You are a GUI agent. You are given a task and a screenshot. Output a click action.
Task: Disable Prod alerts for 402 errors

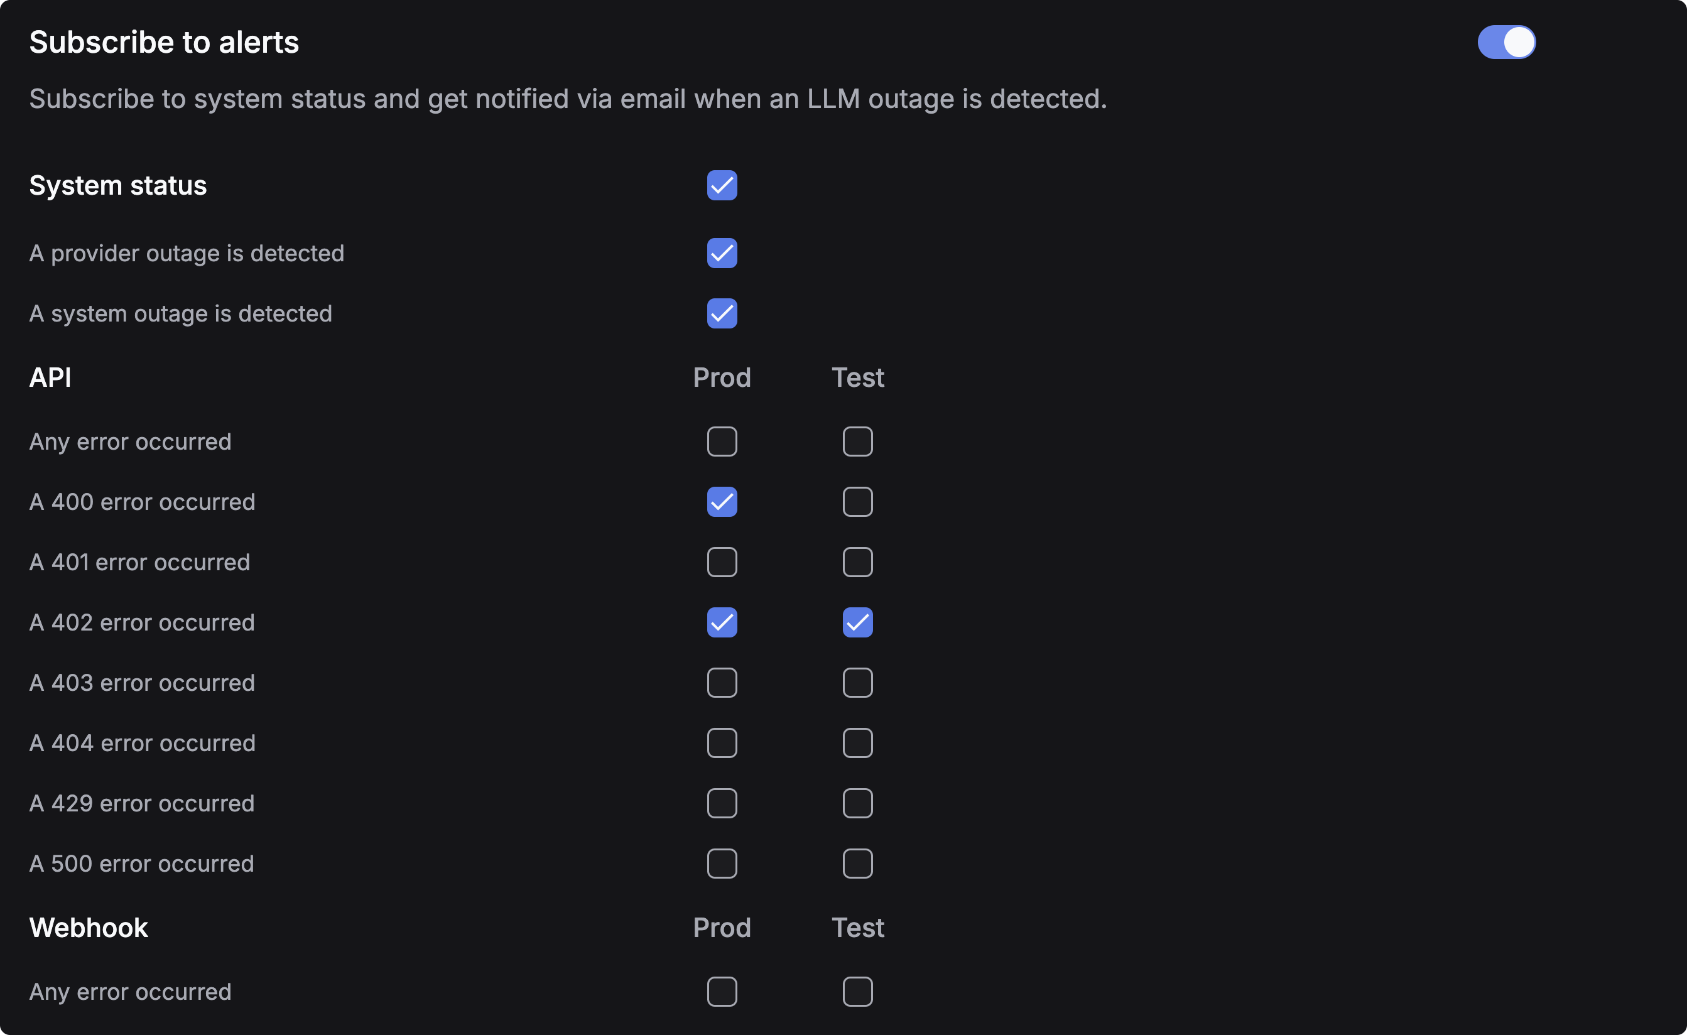click(x=722, y=622)
